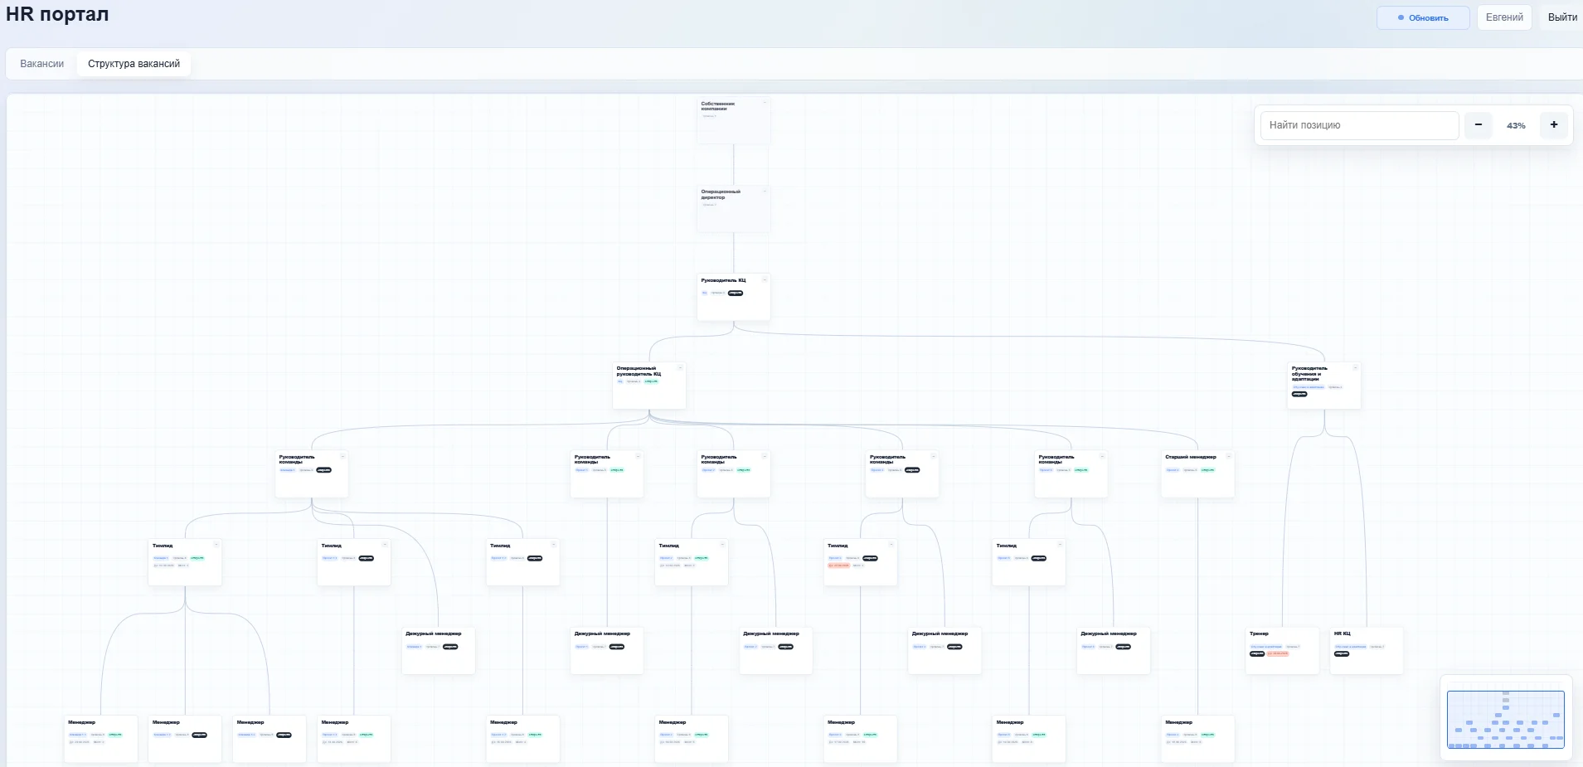
Task: Click the minimap overview in the corner
Action: (x=1505, y=720)
